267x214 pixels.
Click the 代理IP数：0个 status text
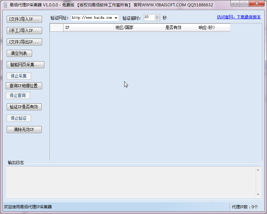[245, 207]
